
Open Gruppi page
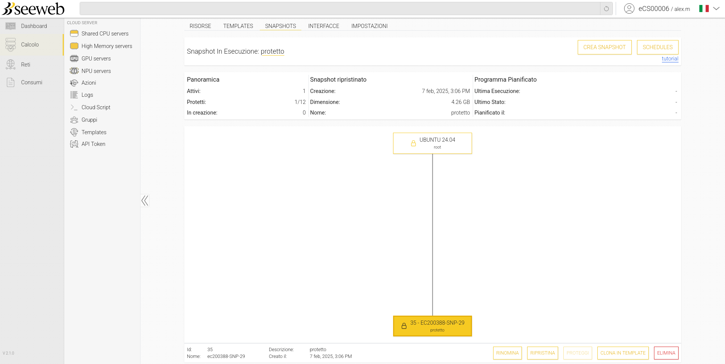89,120
